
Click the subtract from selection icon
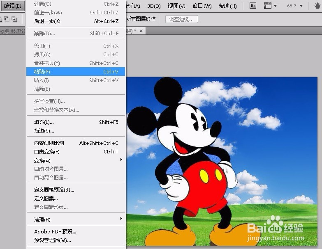[x=7, y=19]
